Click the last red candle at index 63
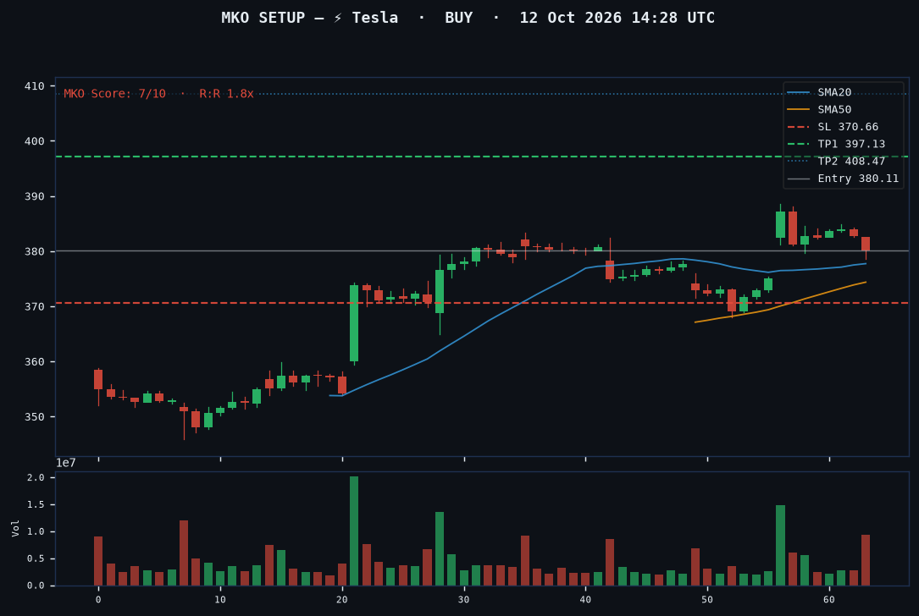The height and width of the screenshot is (616, 919). (x=866, y=244)
